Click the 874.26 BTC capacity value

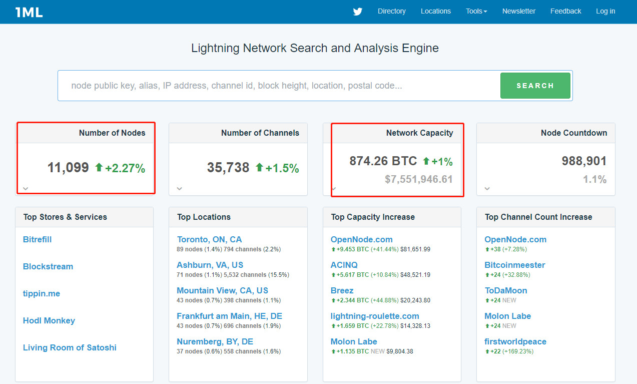(383, 161)
